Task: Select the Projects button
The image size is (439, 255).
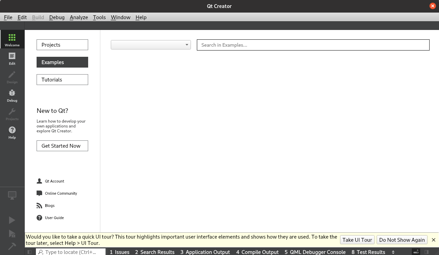Action: tap(62, 45)
